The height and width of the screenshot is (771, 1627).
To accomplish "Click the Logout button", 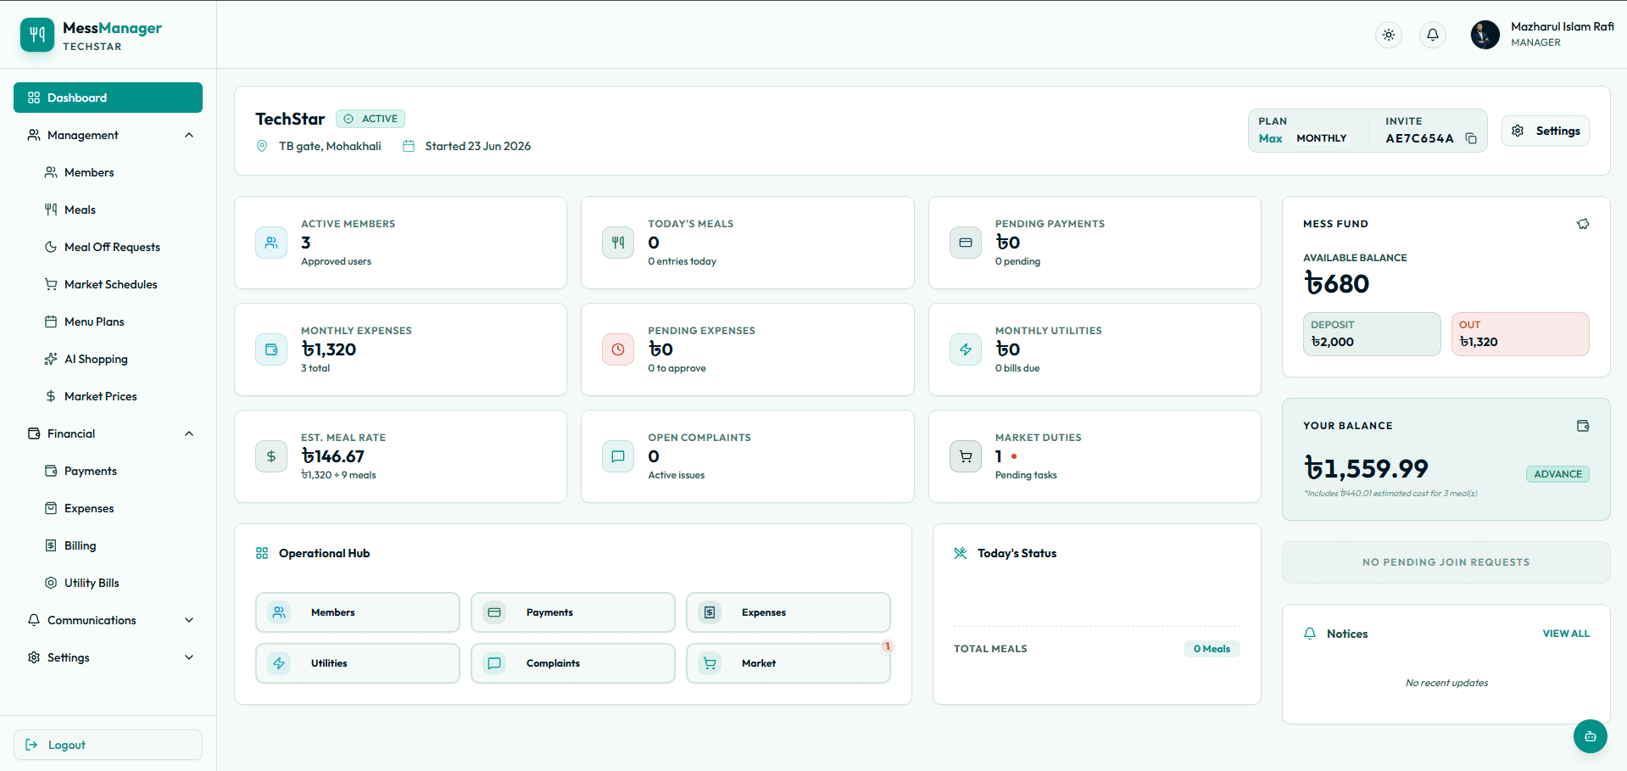I will (108, 745).
